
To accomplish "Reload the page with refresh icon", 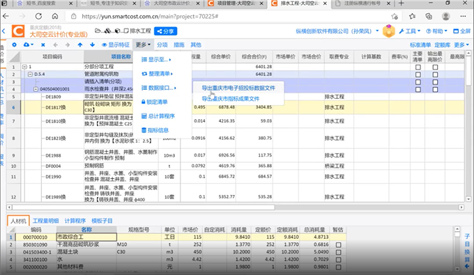I will [38, 16].
